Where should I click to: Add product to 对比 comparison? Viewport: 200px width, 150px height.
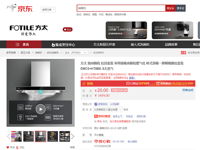coord(20,147)
